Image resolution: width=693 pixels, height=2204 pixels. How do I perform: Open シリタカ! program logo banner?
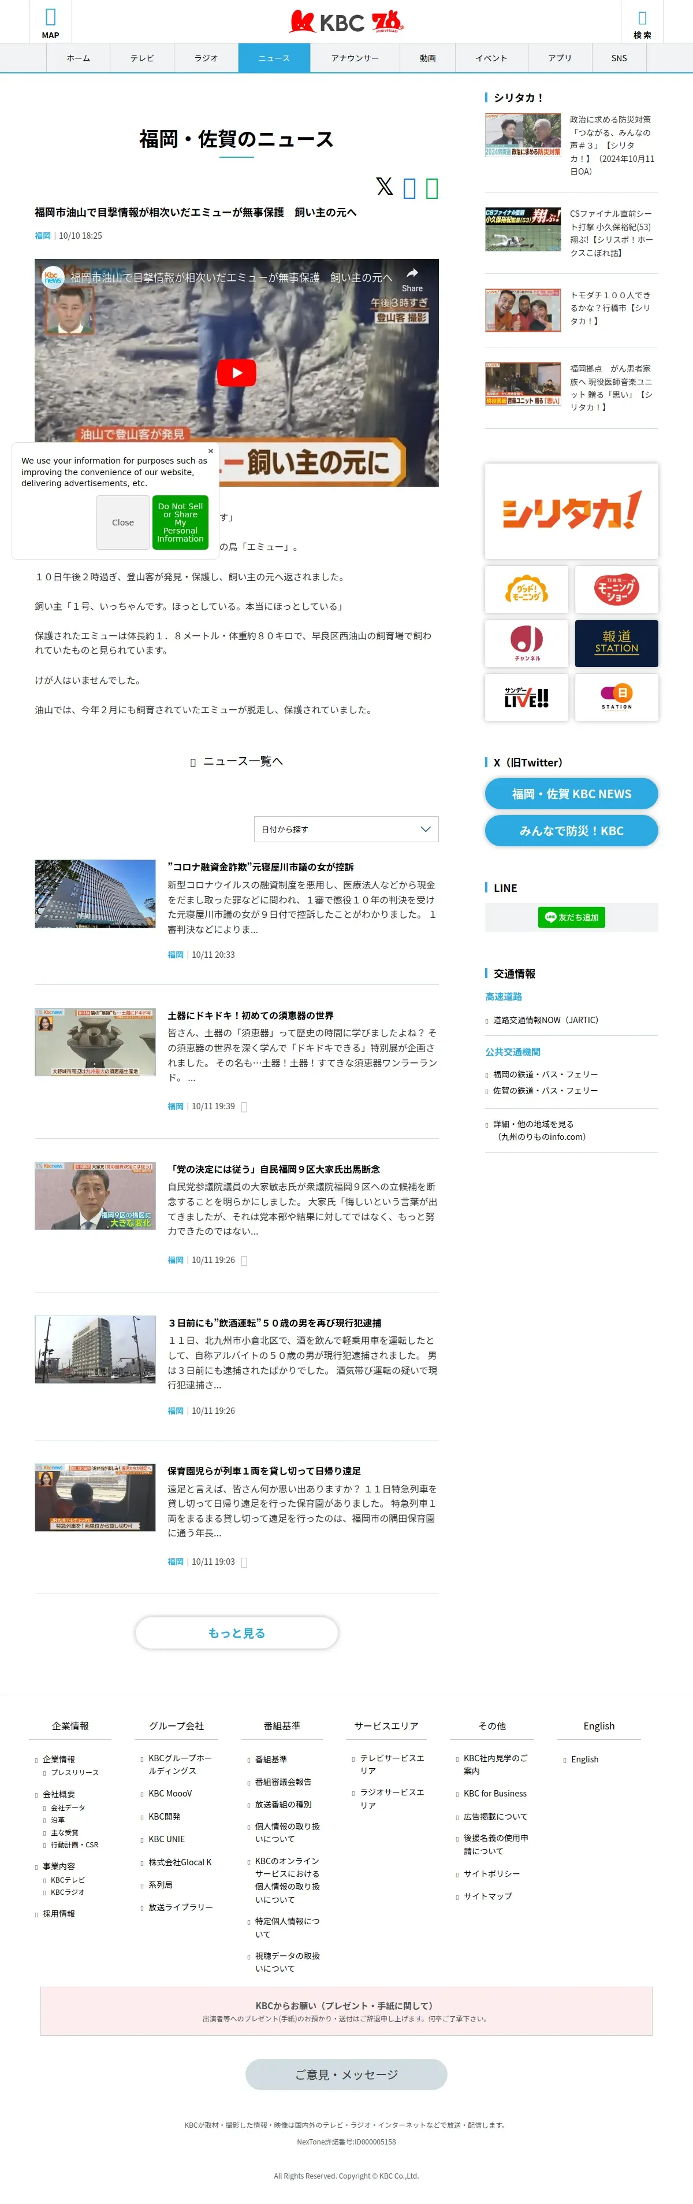coord(571,512)
